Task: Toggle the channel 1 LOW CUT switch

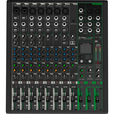Action: click(15, 30)
